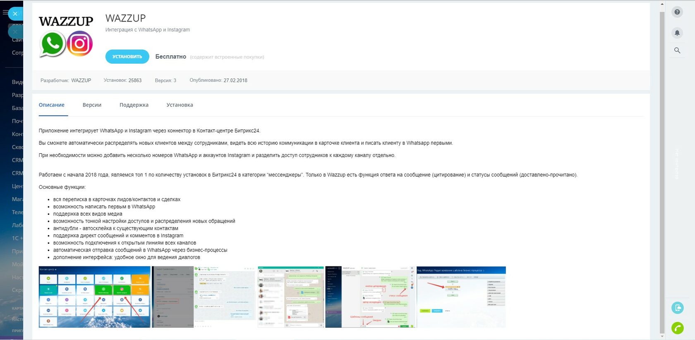Screen dimensions: 695x340
Task: Open the third WhatsApp messages screenshot
Action: click(291, 297)
